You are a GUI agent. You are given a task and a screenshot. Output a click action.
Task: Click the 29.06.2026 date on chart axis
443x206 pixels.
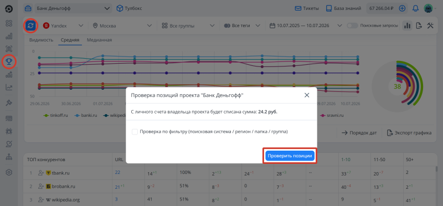(x=39, y=103)
